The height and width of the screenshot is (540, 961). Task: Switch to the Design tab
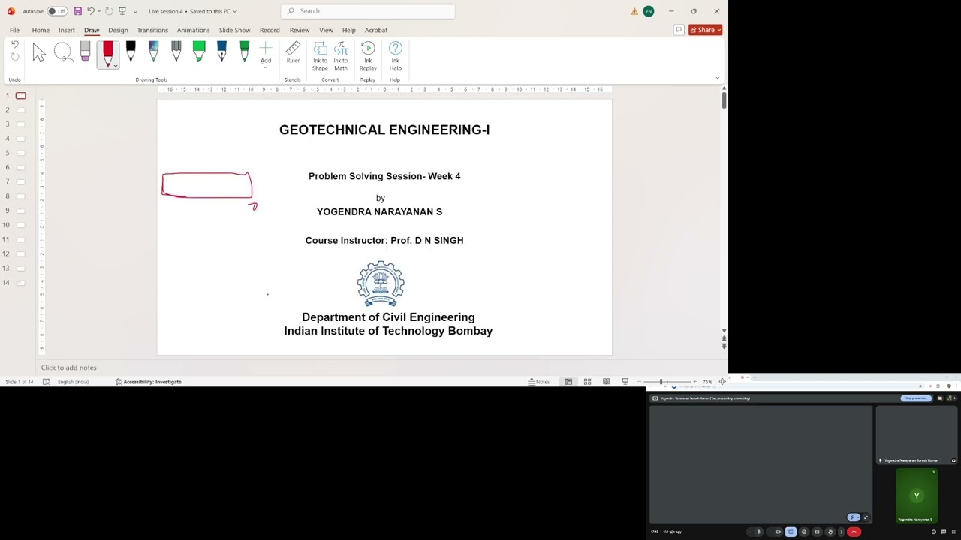tap(118, 30)
